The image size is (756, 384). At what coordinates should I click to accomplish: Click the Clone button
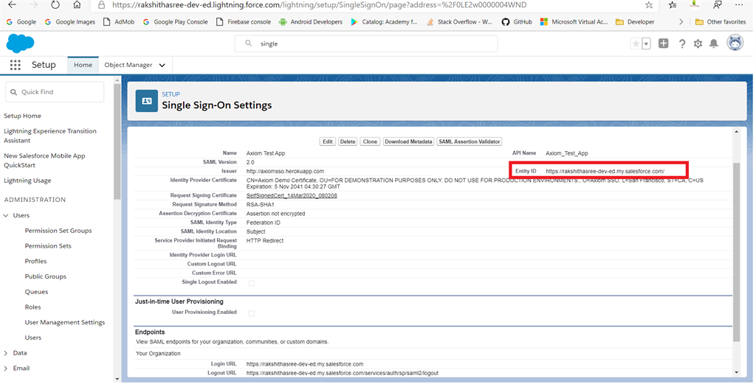(370, 142)
